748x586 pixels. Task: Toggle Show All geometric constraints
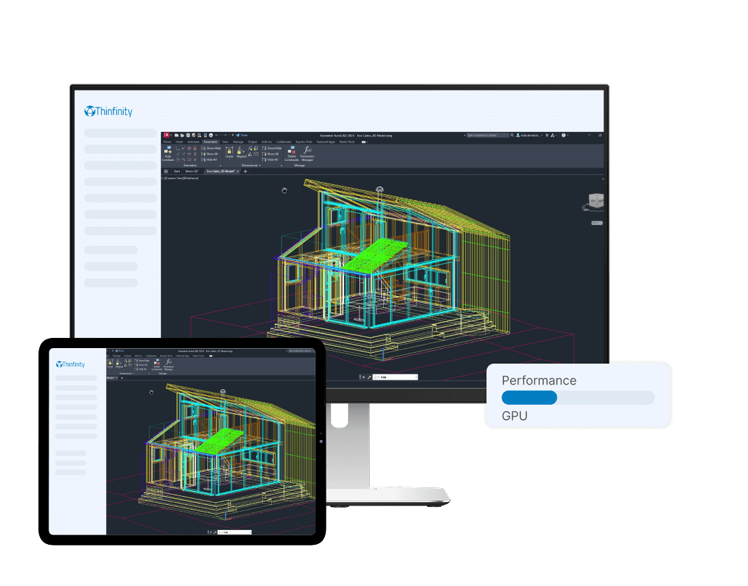coord(210,153)
